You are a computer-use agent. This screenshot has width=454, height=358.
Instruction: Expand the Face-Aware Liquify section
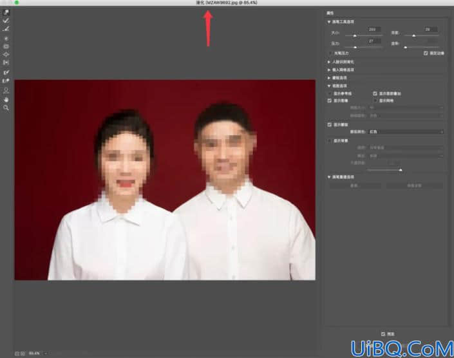(329, 62)
